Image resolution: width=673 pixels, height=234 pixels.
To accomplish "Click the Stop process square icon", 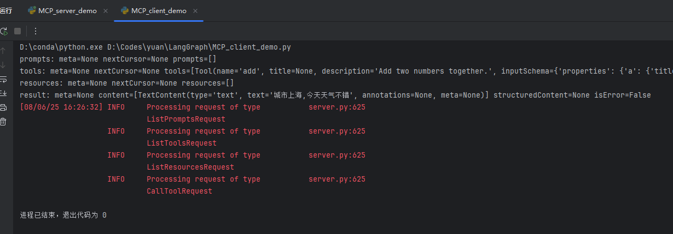I will click(18, 31).
